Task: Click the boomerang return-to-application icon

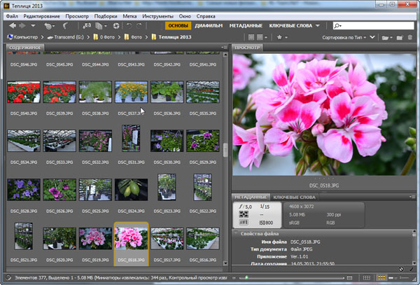Action: click(65, 26)
